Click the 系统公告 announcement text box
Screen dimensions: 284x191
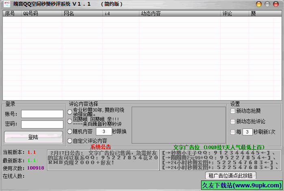coord(103,160)
